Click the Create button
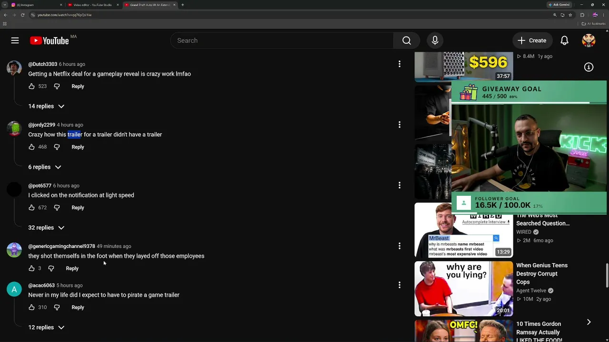Viewport: 609px width, 342px height. (x=532, y=40)
